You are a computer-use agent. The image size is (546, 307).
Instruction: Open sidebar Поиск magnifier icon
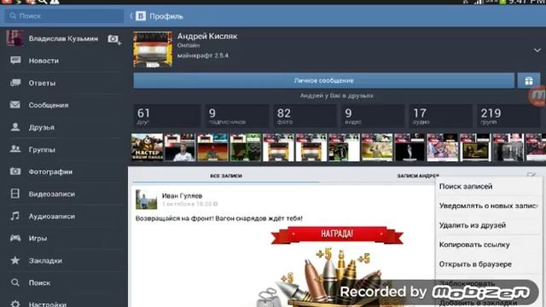(15, 282)
